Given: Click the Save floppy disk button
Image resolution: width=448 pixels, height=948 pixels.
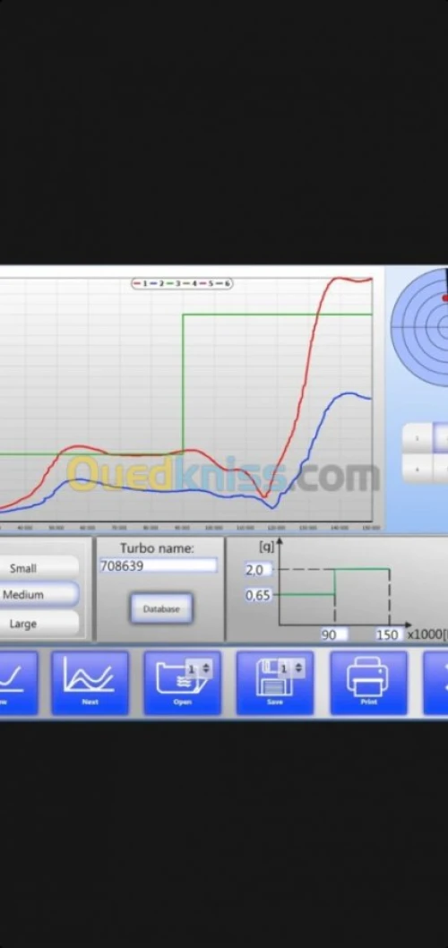Looking at the screenshot, I should 274,683.
